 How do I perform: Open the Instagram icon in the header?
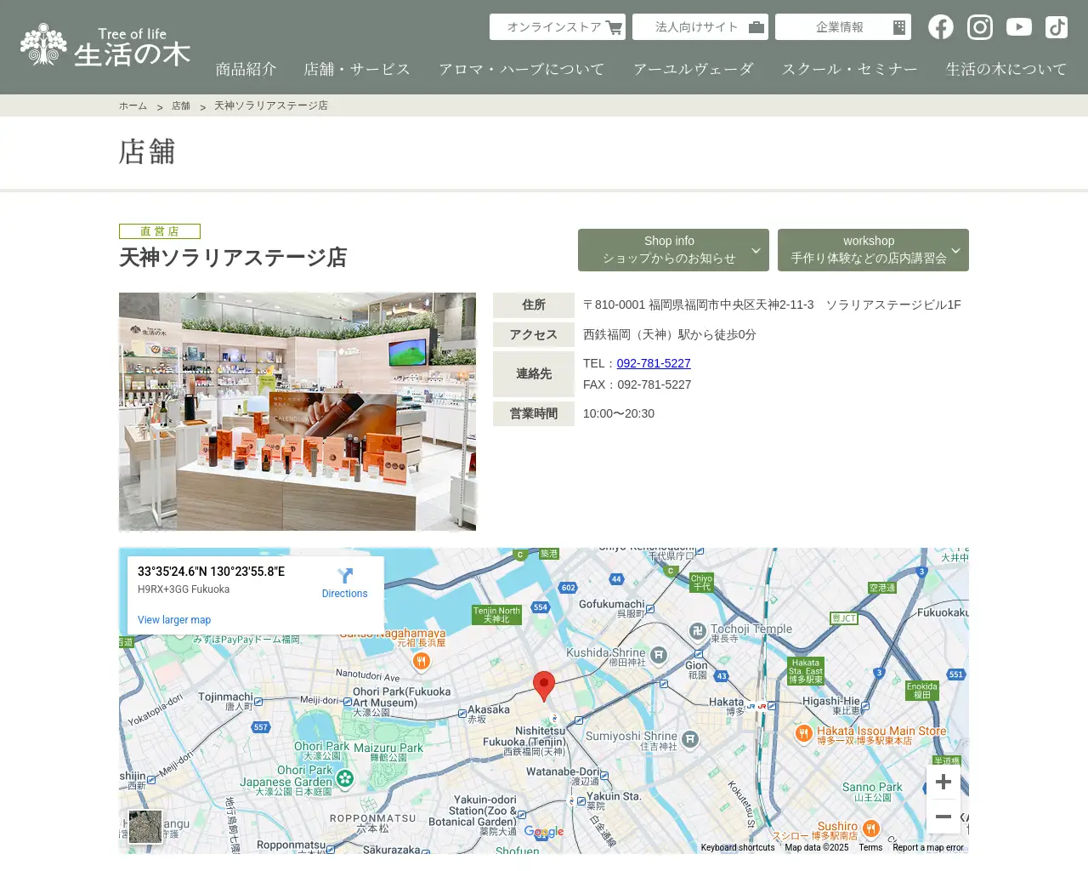[979, 26]
